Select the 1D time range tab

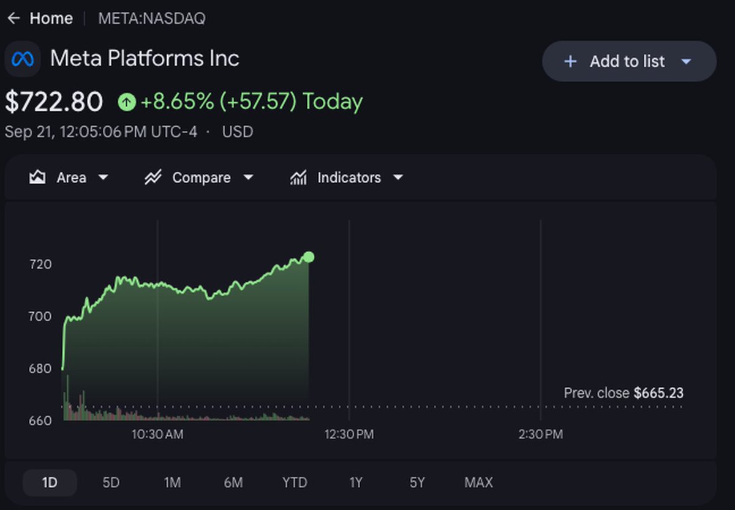pos(50,482)
